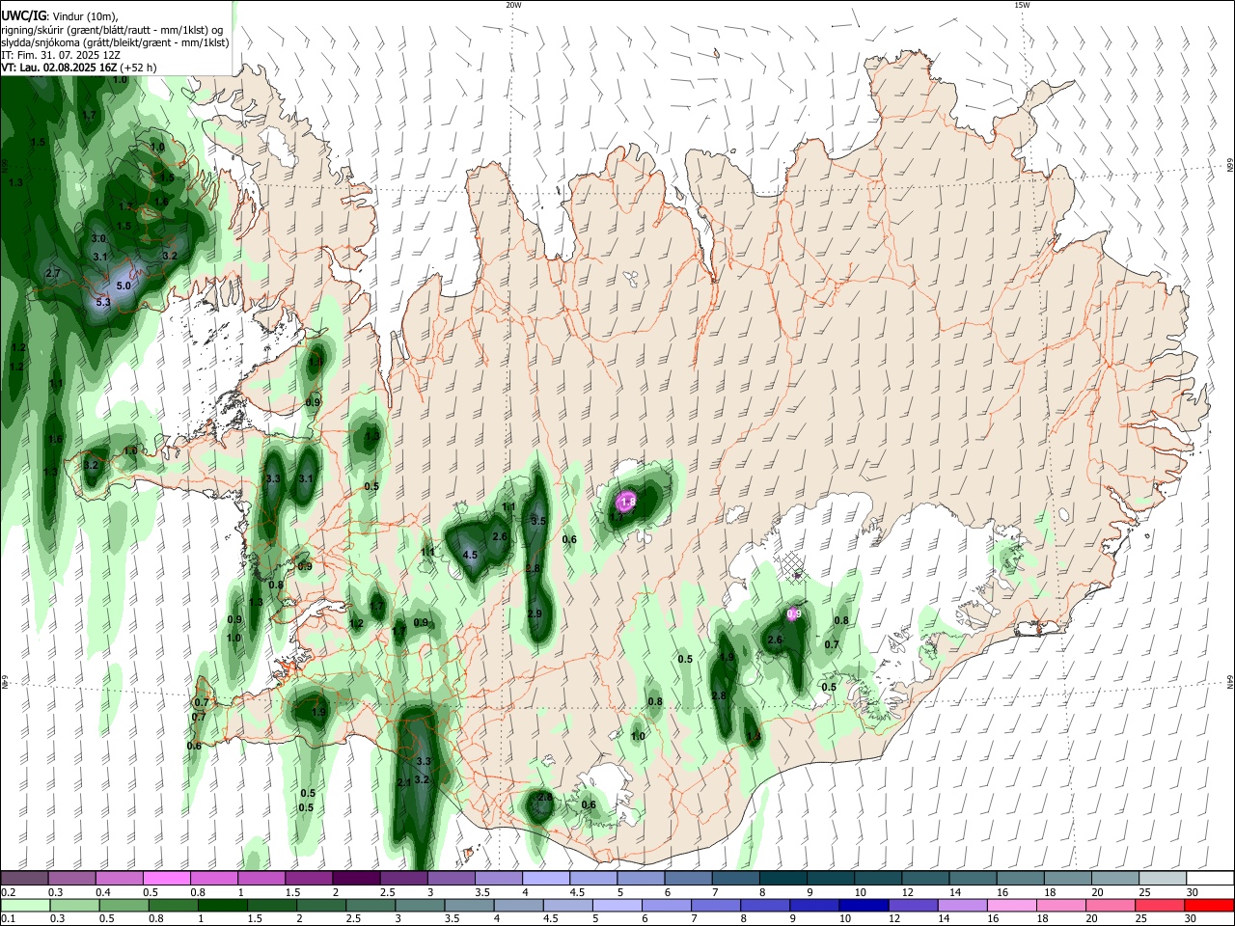Click the 'rigning/skúrir' legend description line
Image resolution: width=1235 pixels, height=926 pixels.
coord(112,30)
